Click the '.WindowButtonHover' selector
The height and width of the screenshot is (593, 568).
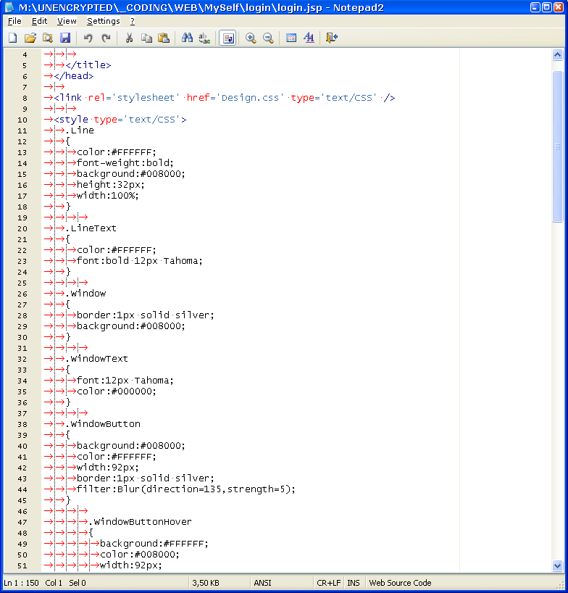tap(141, 522)
